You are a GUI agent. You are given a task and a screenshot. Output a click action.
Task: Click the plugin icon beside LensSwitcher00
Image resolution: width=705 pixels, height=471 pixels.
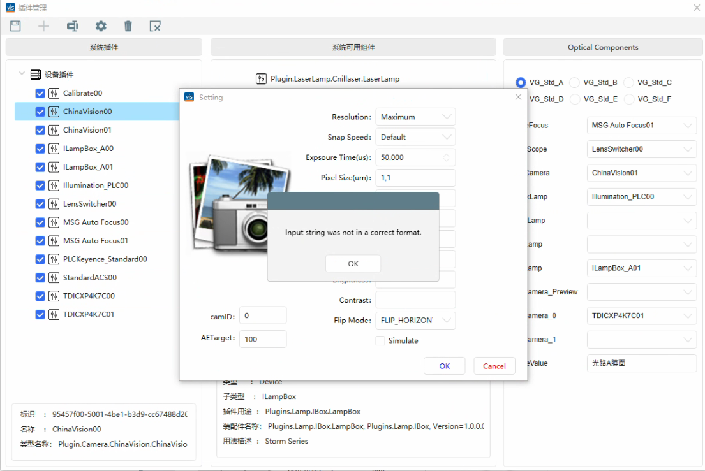tap(54, 203)
